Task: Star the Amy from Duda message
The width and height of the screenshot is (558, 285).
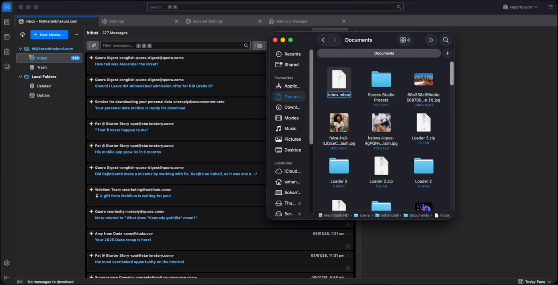Action: (x=348, y=246)
